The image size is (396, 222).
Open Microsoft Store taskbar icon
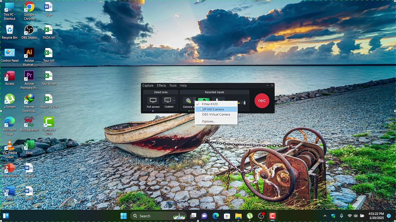pyautogui.click(x=227, y=216)
